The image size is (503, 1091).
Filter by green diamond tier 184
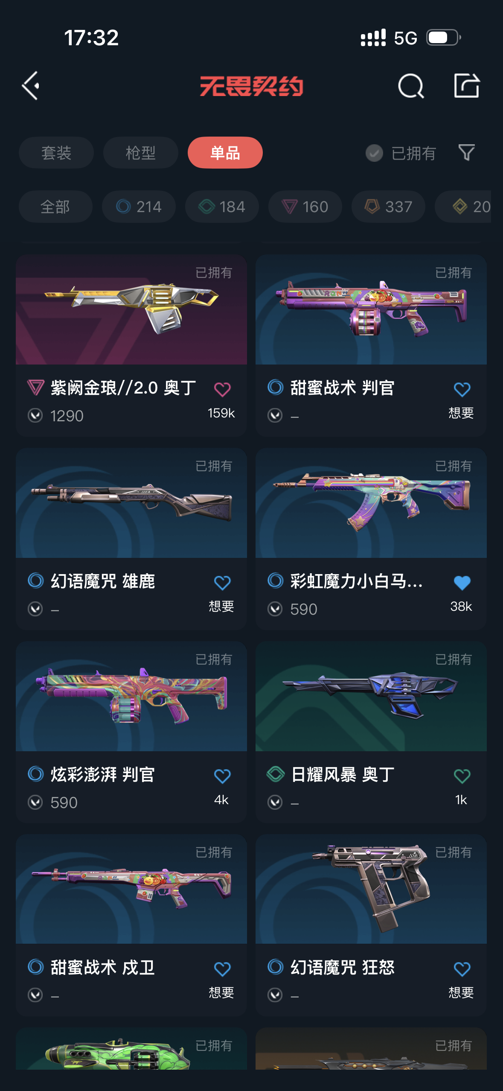click(222, 207)
